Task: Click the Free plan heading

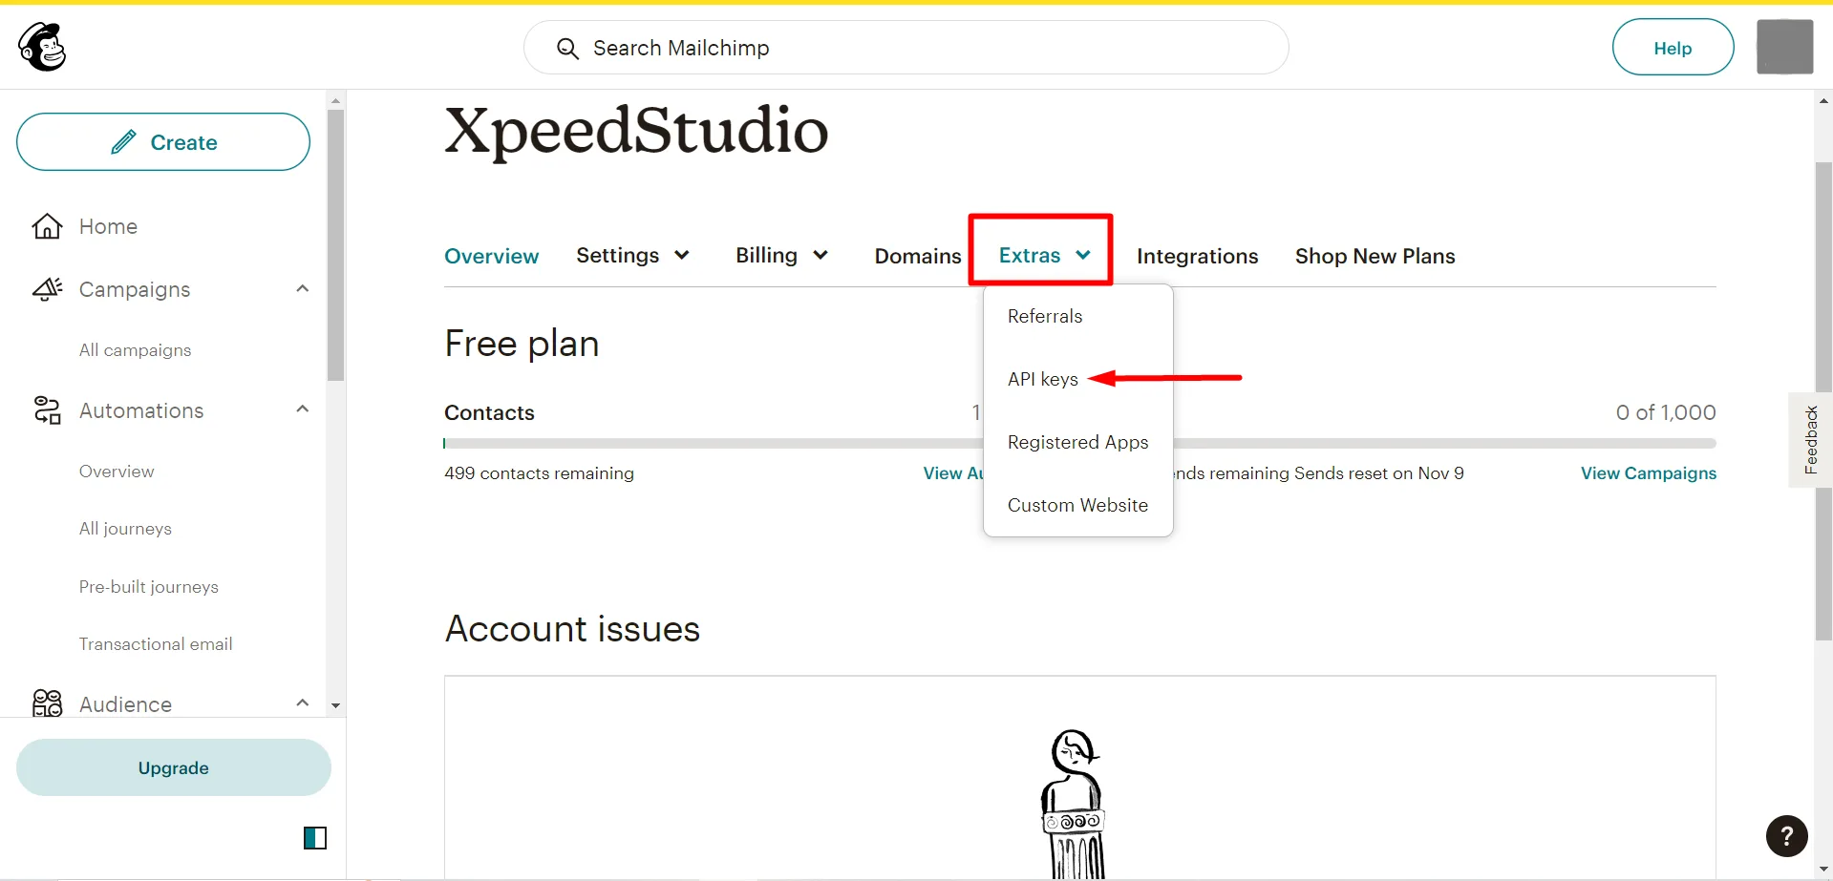Action: pos(522,344)
